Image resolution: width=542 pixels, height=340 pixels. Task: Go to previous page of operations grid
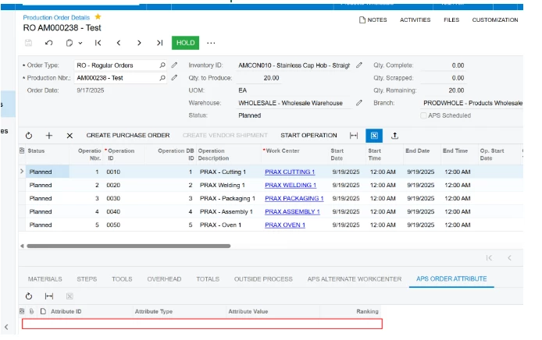509,258
